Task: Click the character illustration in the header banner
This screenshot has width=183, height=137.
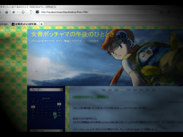Action: pyautogui.click(x=142, y=58)
